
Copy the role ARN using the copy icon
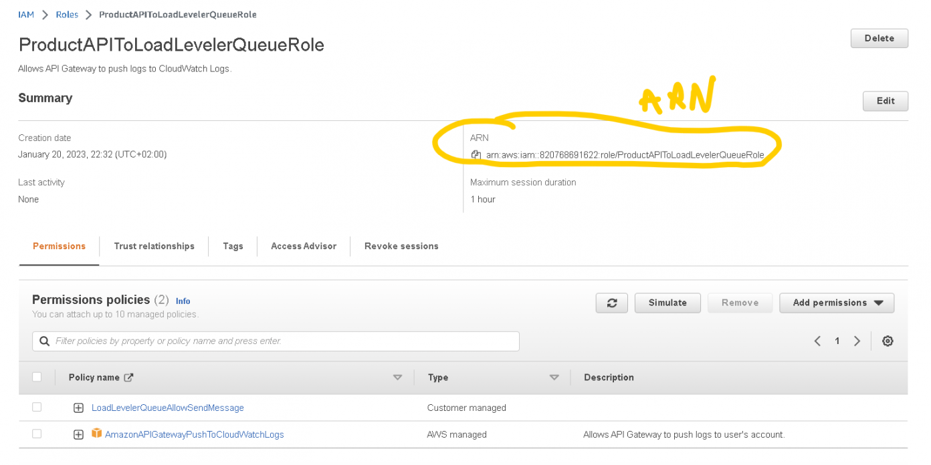coord(476,154)
